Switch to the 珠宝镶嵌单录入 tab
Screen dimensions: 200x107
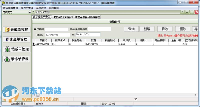[x=42, y=17]
